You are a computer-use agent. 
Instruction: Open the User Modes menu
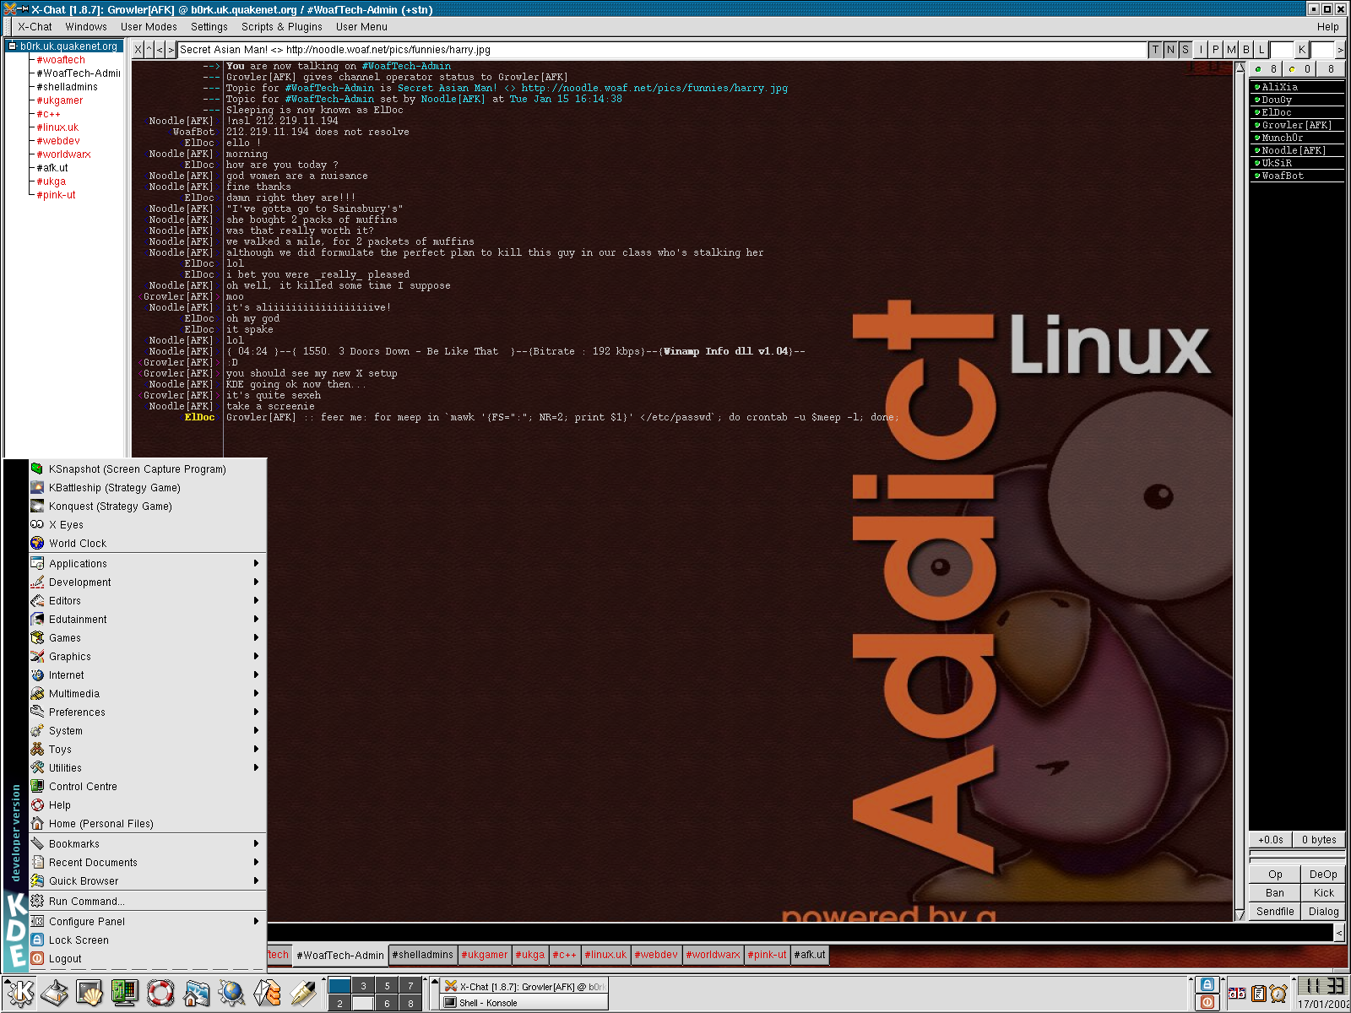pos(149,27)
